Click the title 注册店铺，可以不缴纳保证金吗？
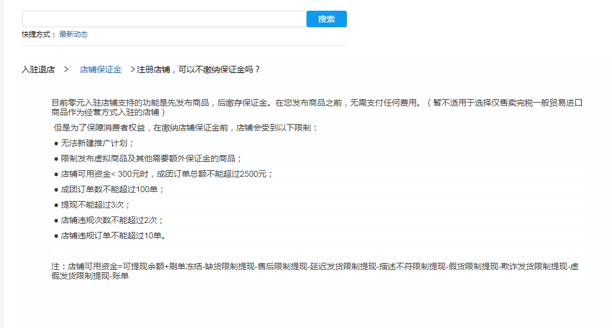 pos(199,69)
